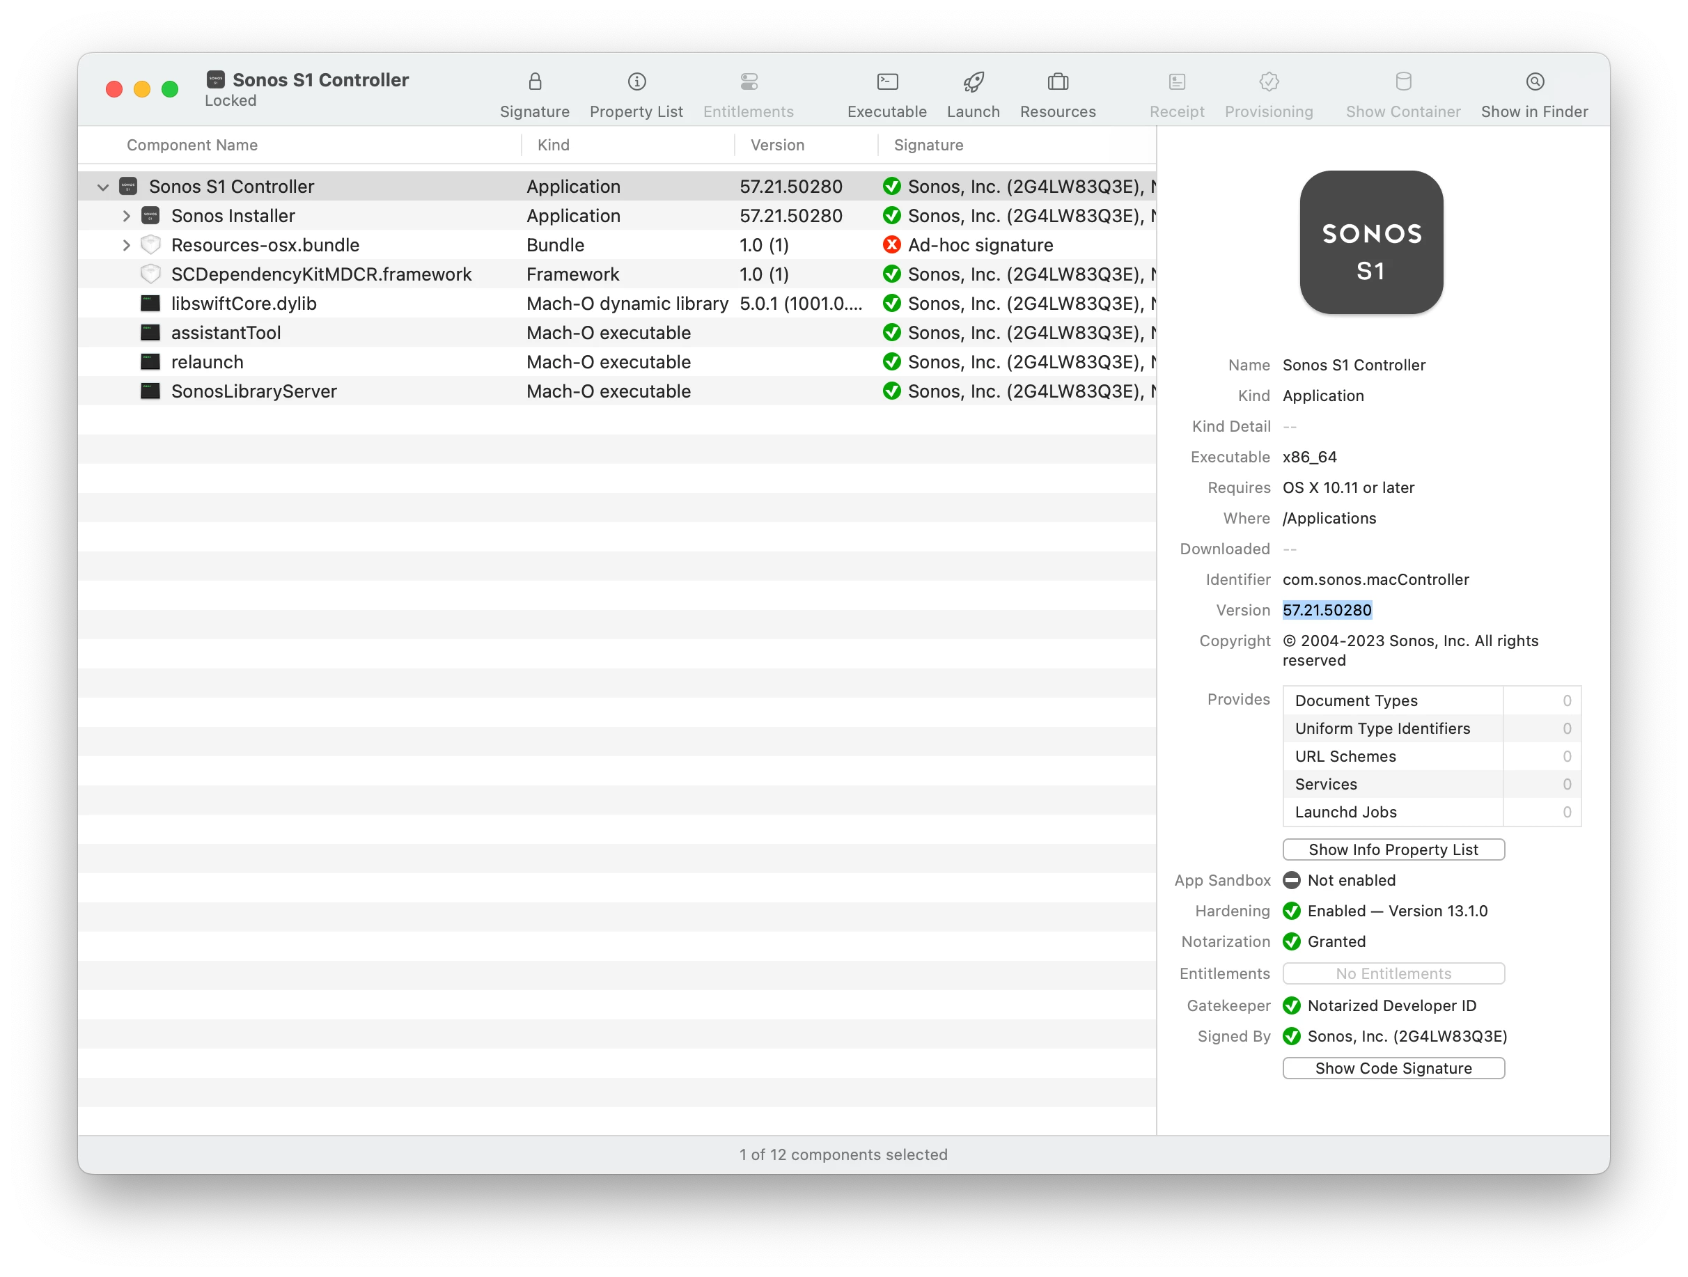1688x1277 pixels.
Task: Click the Signed By checkmark icon
Action: pyautogui.click(x=1291, y=1037)
